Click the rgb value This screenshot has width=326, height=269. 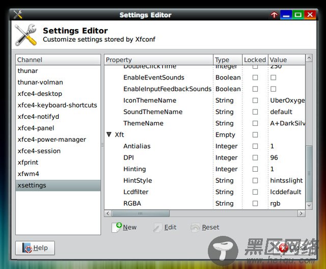[275, 203]
